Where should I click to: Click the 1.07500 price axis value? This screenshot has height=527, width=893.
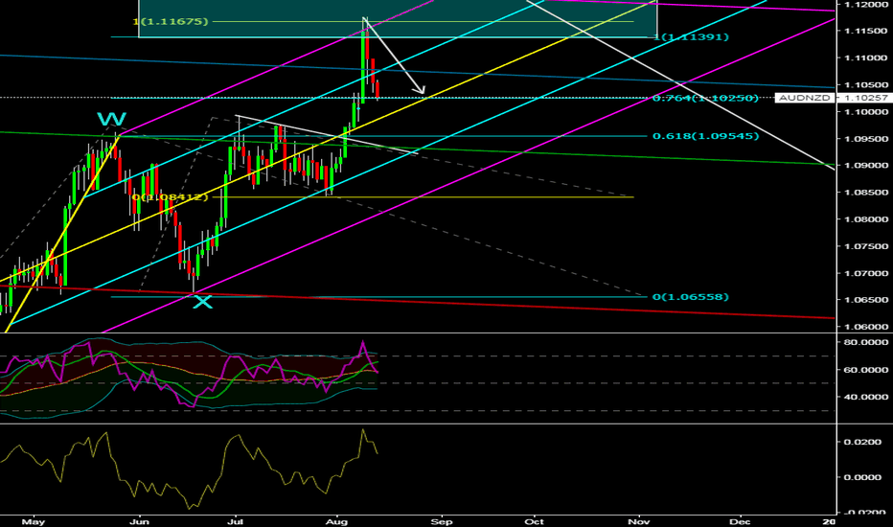866,246
